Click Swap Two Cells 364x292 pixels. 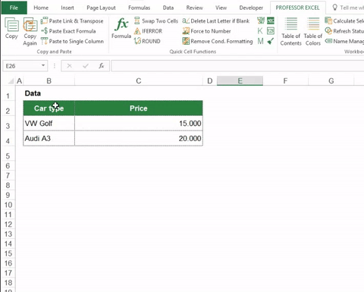tap(156, 21)
